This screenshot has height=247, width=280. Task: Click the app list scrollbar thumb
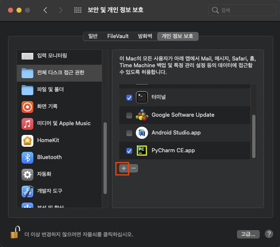pyautogui.click(x=254, y=137)
